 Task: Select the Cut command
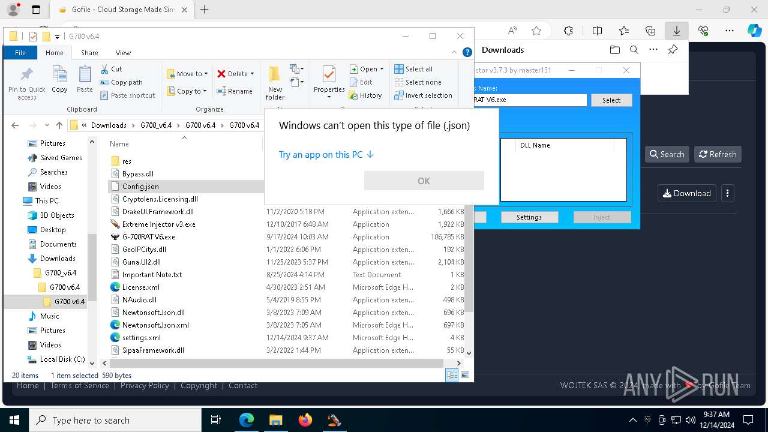[111, 69]
